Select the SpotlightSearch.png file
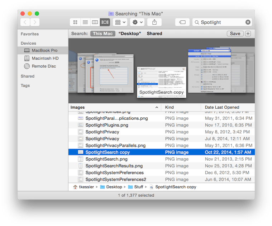This screenshot has height=226, width=272. pyautogui.click(x=162, y=159)
